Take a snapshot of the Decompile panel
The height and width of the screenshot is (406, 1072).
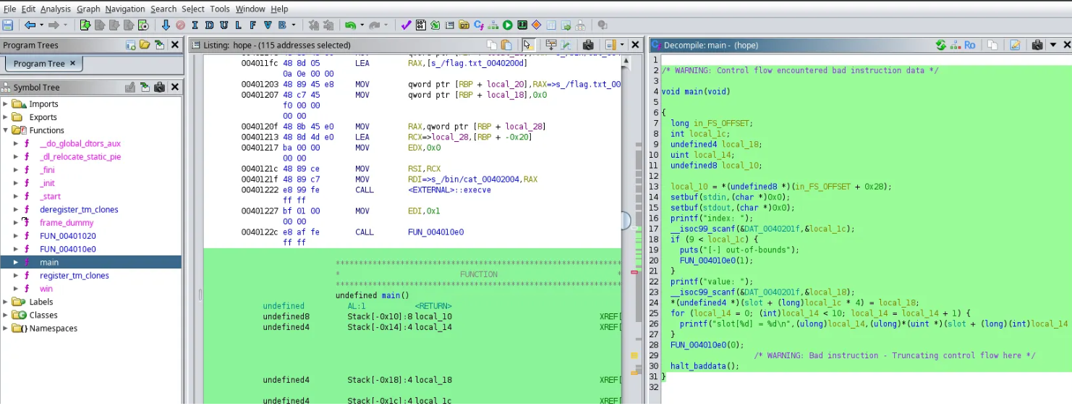(1037, 45)
